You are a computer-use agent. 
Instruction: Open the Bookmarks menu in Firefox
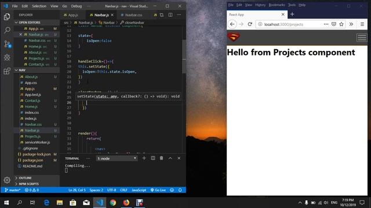(x=277, y=5)
